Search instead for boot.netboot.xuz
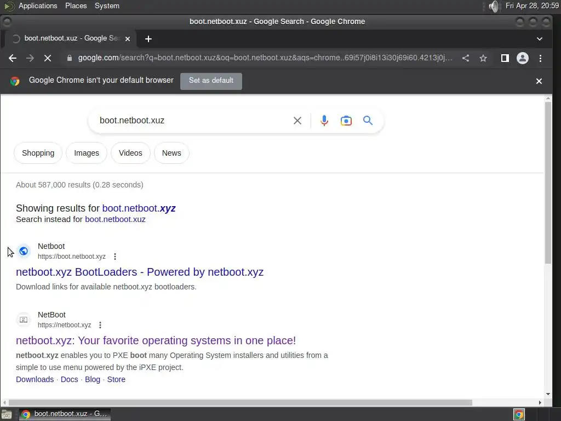 (115, 219)
